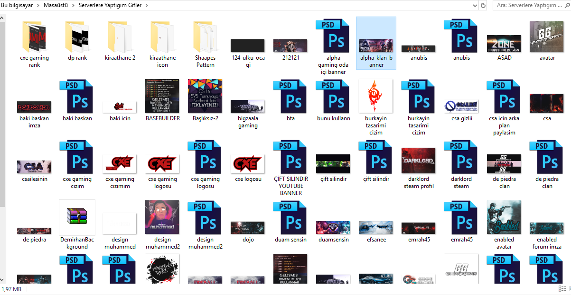
Task: Click the navigation pane scroll down arrow
Action: (2, 280)
